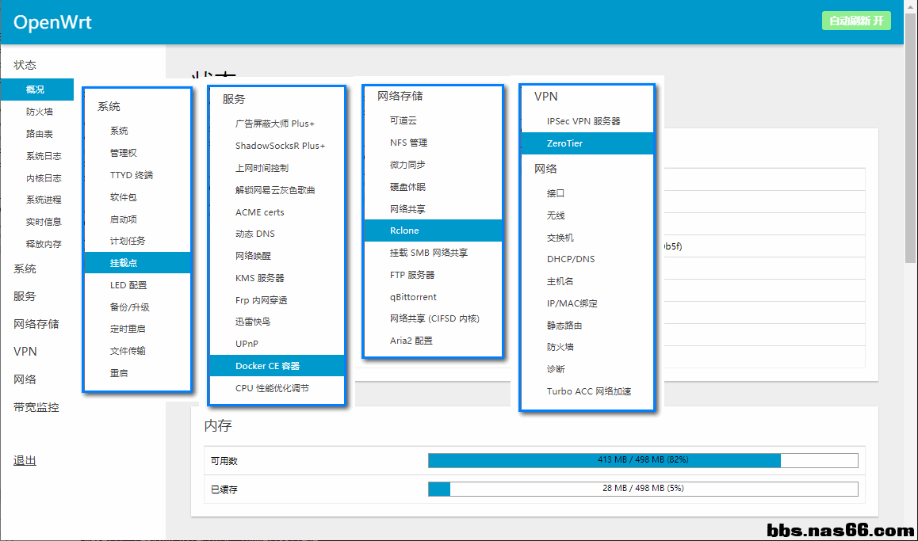Select the 概况 overview sidebar item
918x541 pixels.
(36, 90)
